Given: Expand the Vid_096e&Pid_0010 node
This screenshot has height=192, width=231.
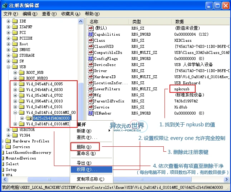Looking at the screenshot, I should tap(15, 101).
